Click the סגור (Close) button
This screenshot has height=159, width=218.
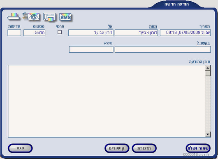pyautogui.click(x=20, y=148)
